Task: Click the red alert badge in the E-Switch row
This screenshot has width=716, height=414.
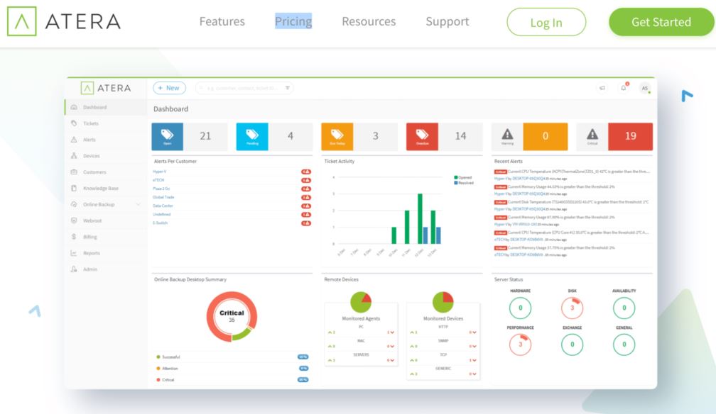Action: coord(306,223)
